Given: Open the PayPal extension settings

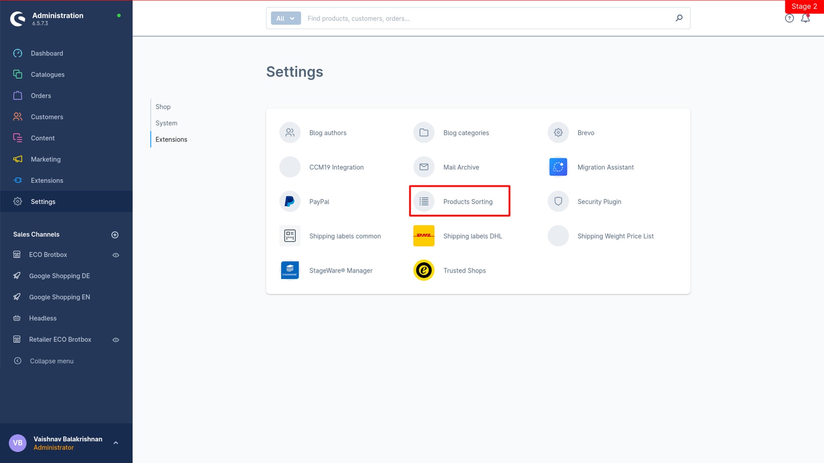Looking at the screenshot, I should tap(319, 201).
